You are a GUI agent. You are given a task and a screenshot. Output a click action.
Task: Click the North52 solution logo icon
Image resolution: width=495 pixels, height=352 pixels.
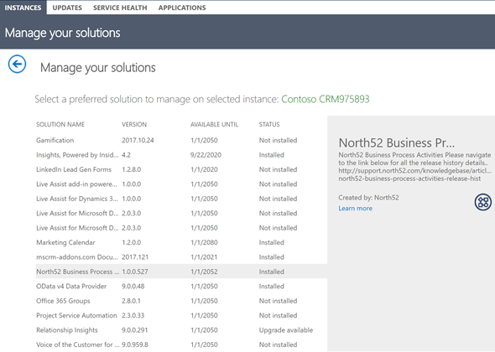(x=483, y=202)
